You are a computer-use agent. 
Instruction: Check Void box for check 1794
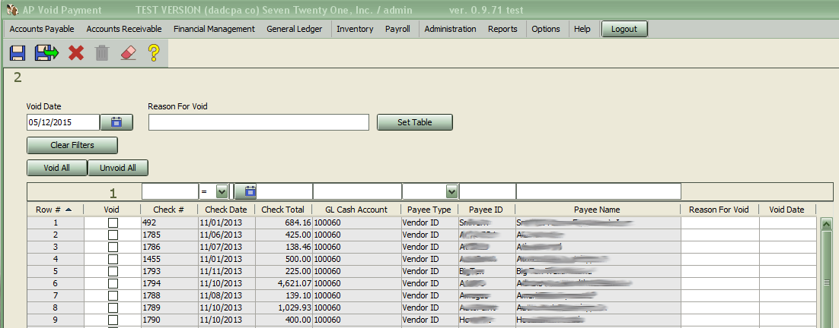(113, 282)
